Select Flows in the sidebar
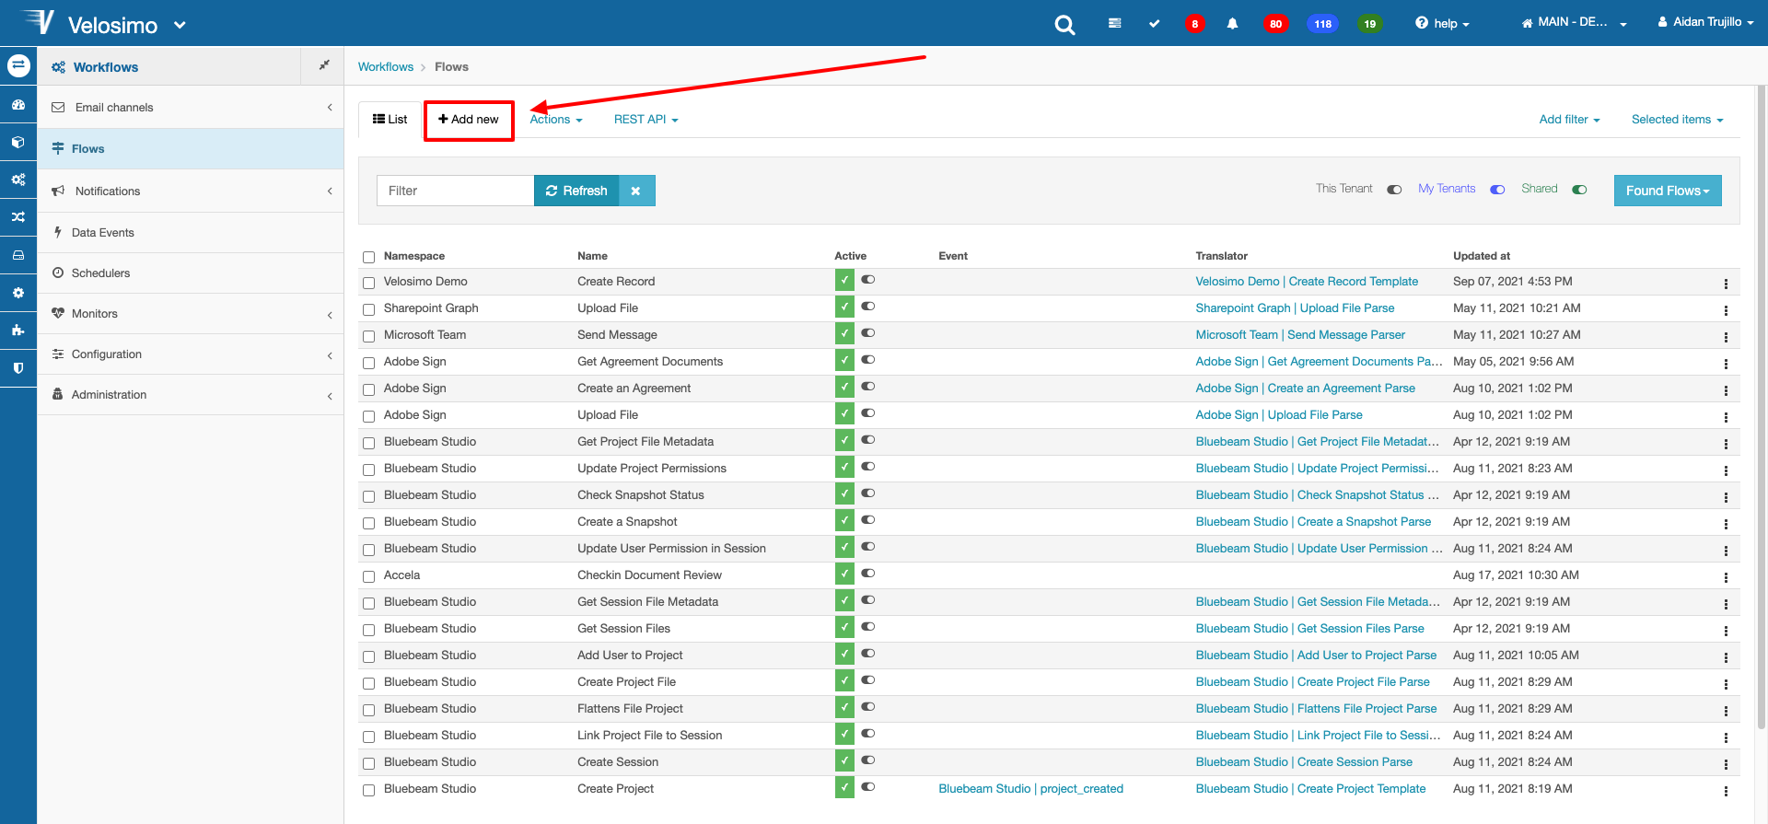This screenshot has height=824, width=1768. click(191, 148)
